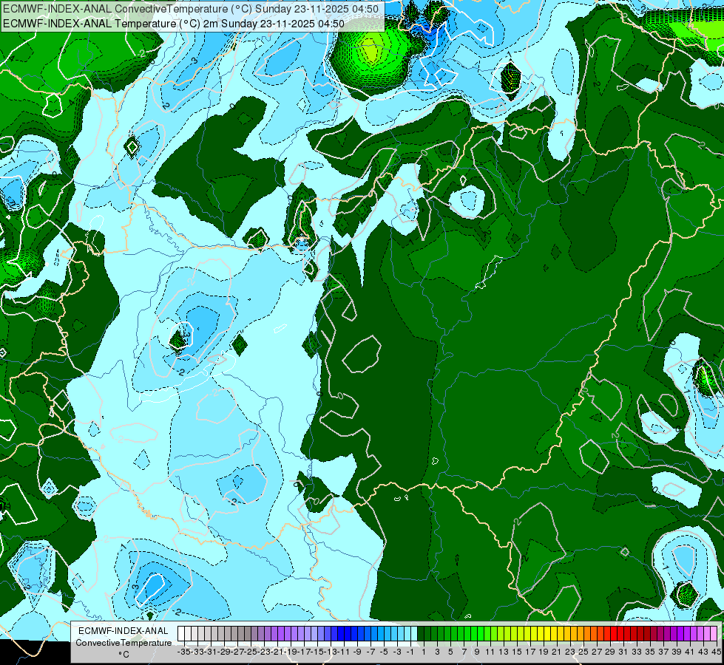Click the legend label ECMWF-INDEX-ANAL

pos(124,631)
